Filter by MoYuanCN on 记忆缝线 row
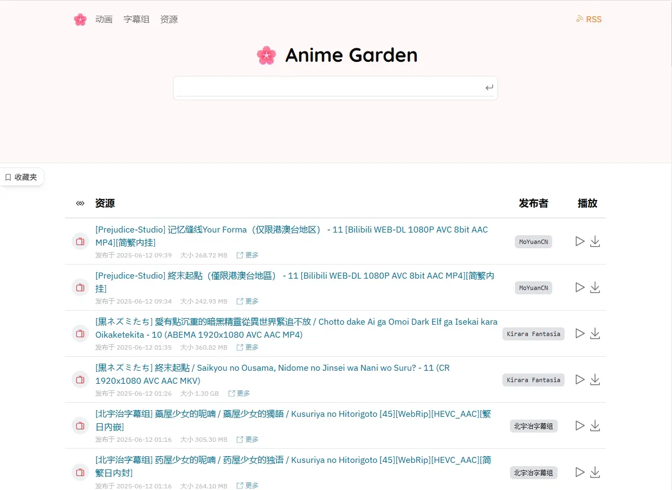Screen dimensions: 672x490 click(533, 242)
